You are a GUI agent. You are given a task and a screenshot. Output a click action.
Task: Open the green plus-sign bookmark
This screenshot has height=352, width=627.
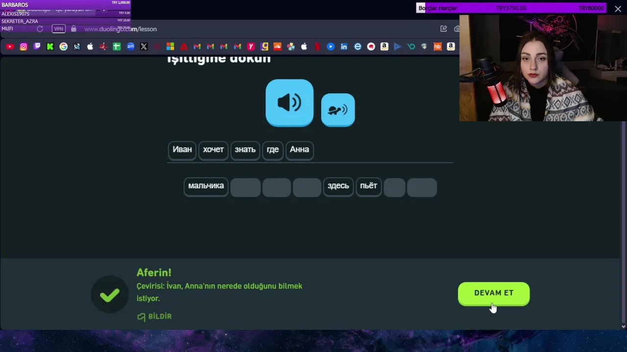point(117,46)
